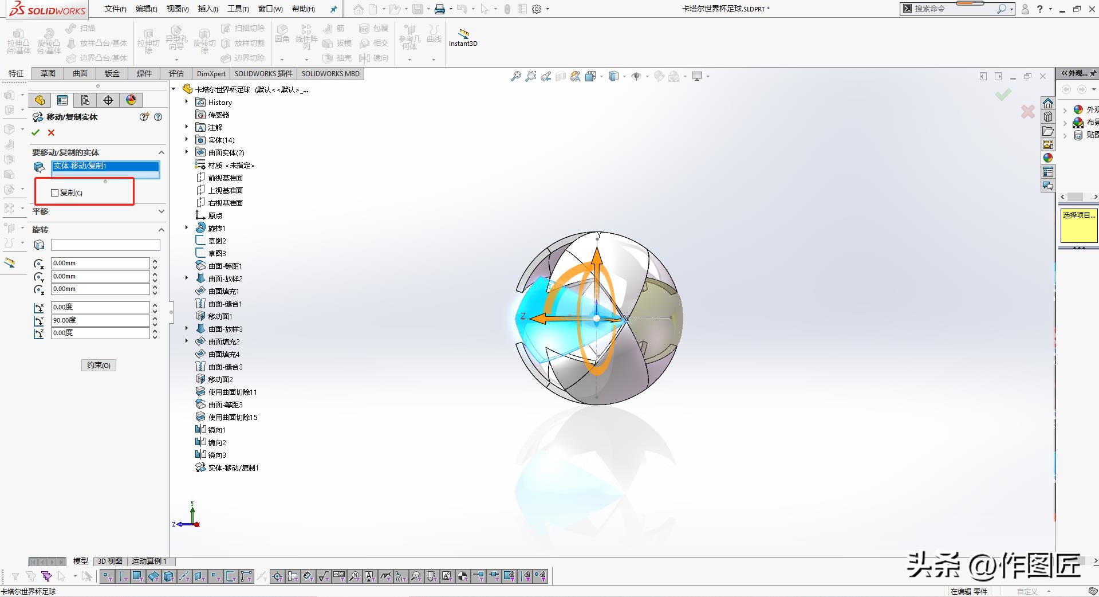The image size is (1099, 597).
Task: Increase the X rotation origin value spinner
Action: click(155, 261)
